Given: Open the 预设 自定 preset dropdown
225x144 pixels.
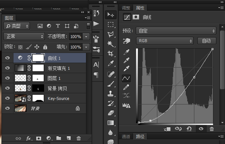Looking at the screenshot, I should (x=176, y=31).
